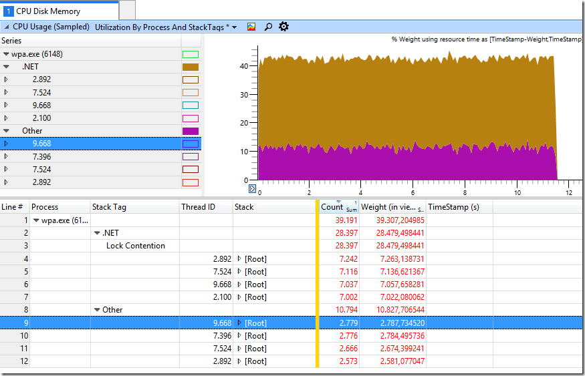Screen dimensions: 585x376
Task: Expand series 9.668 under .NET
Action: click(6, 105)
